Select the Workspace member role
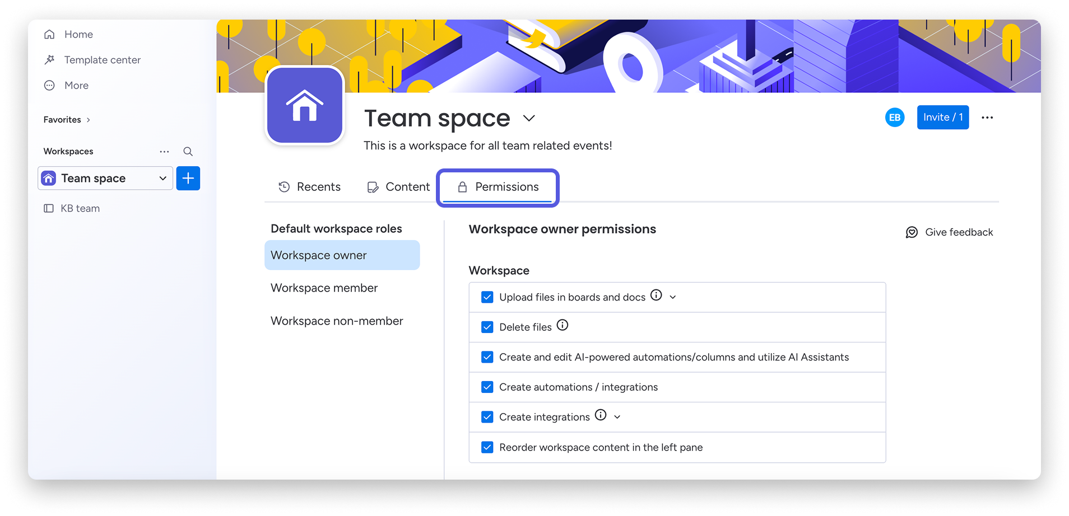 tap(324, 288)
